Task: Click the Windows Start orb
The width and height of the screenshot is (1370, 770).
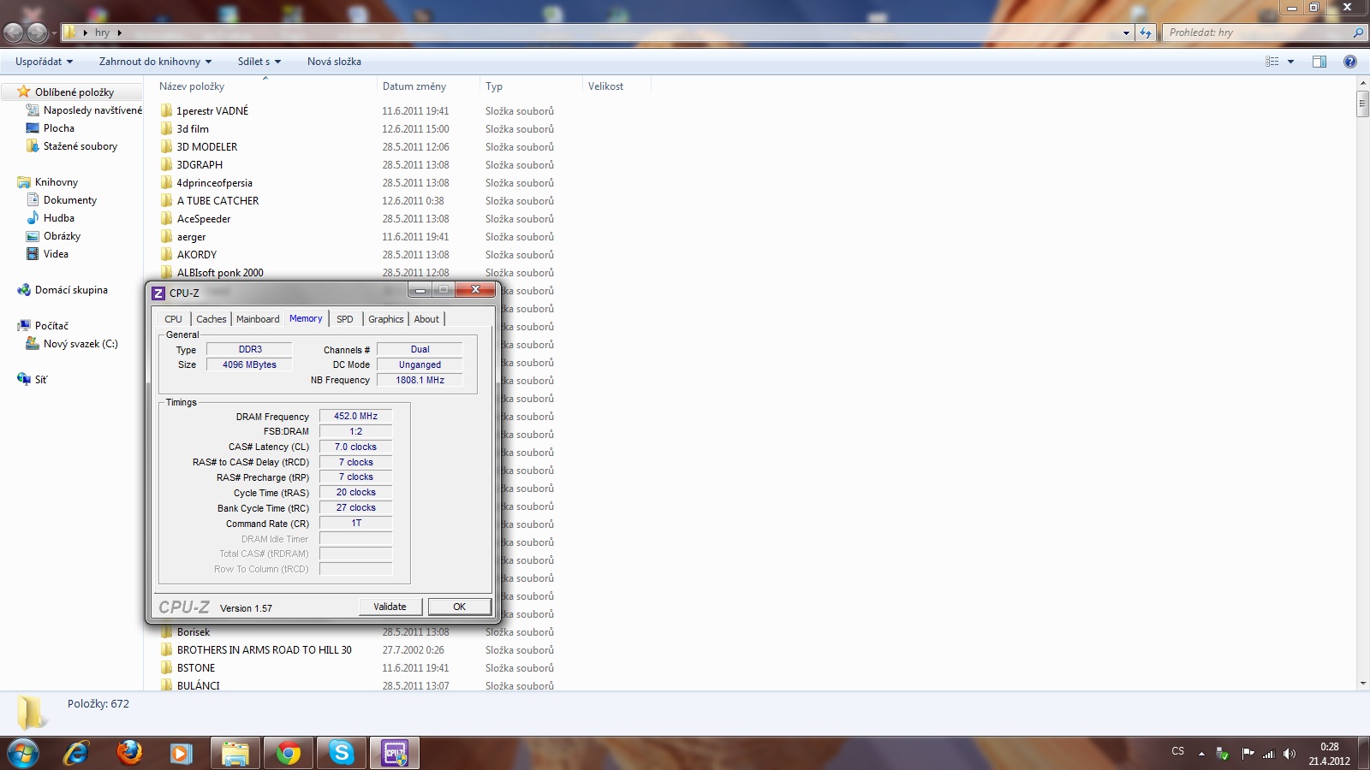Action: click(x=23, y=753)
